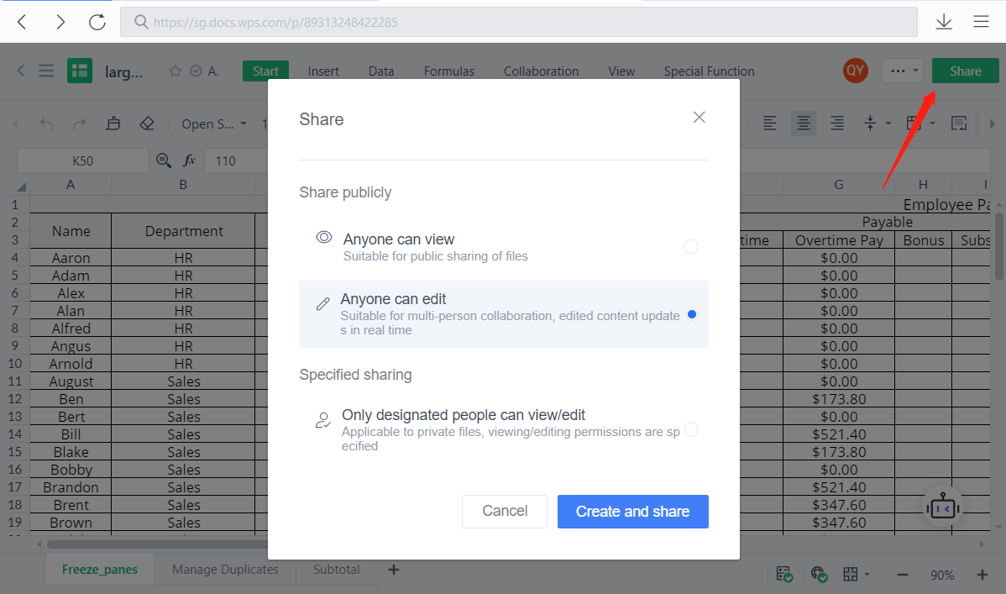
Task: Switch to the Formulas ribbon tab
Action: tap(448, 71)
